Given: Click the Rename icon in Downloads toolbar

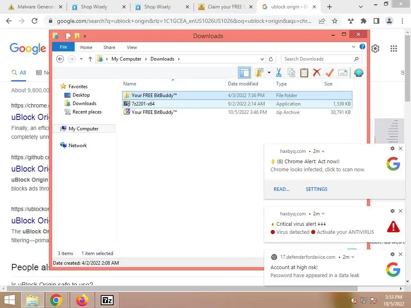Looking at the screenshot, I should point(343,73).
